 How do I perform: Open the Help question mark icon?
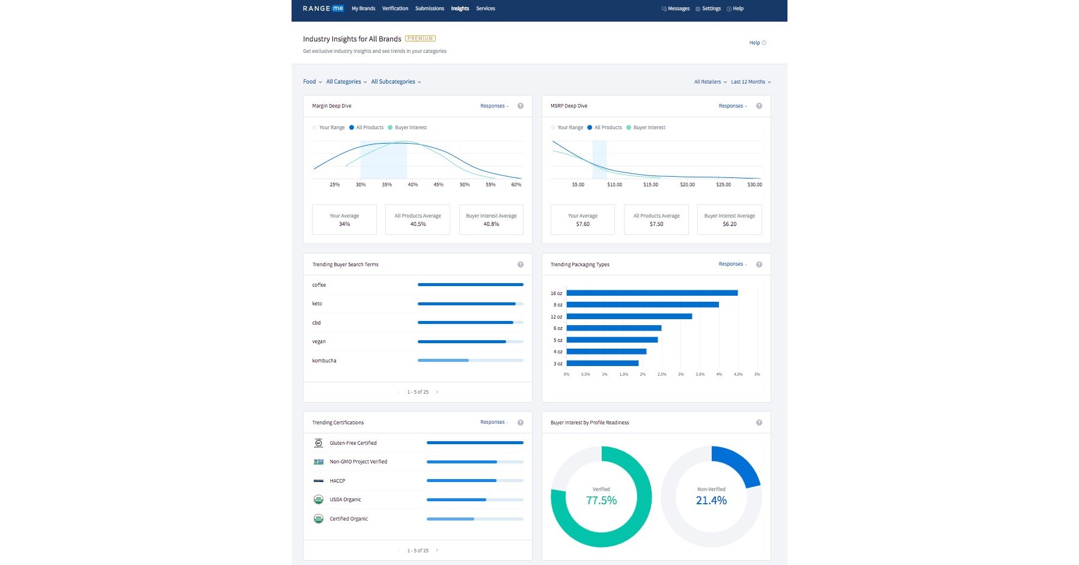point(730,8)
